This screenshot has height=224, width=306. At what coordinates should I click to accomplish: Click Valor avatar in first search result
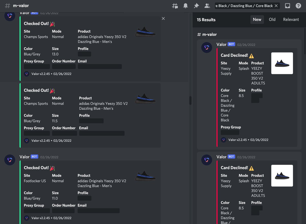pos(207,47)
